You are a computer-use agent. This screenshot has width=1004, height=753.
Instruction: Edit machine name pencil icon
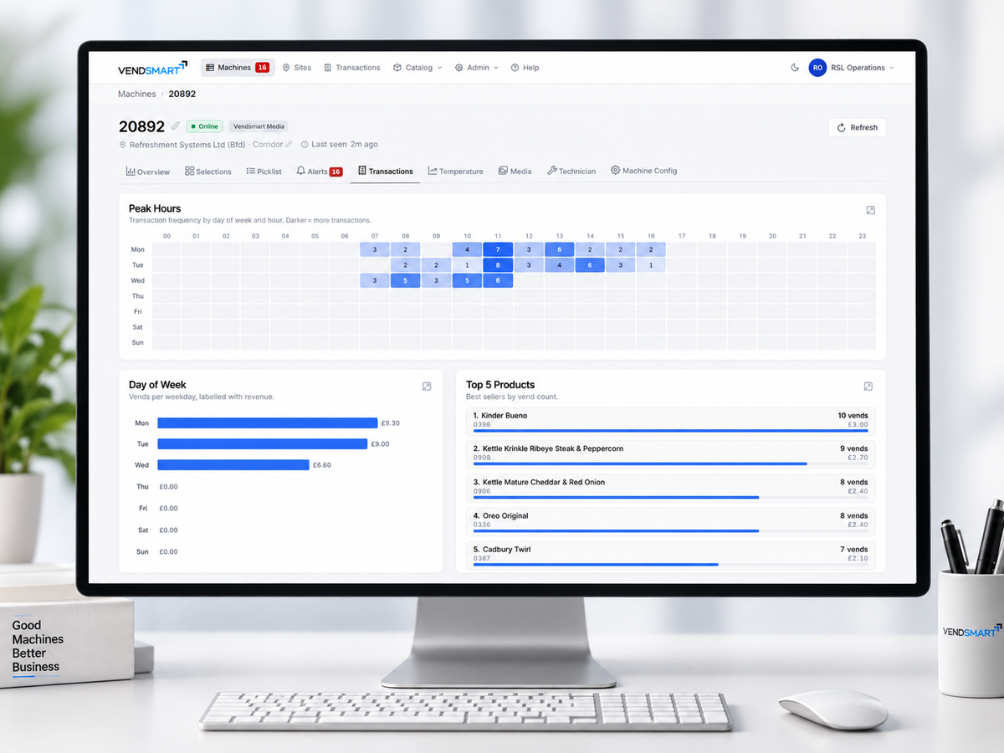coord(176,126)
